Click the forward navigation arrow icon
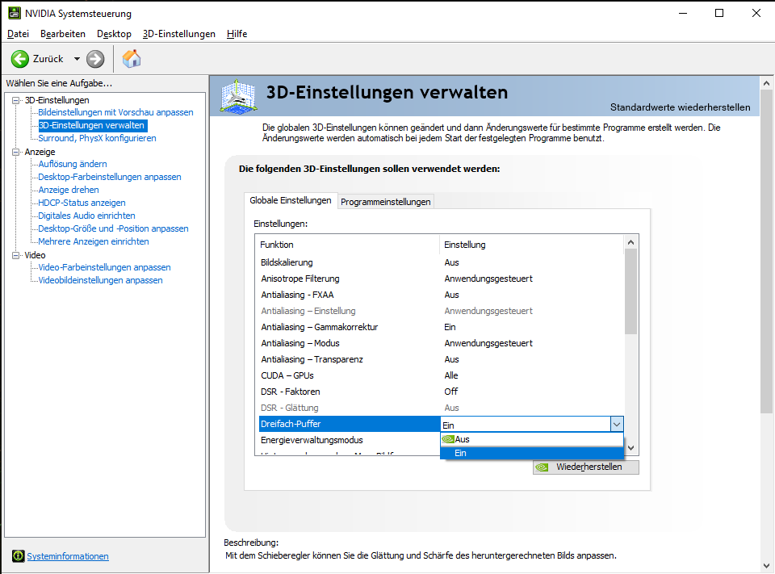This screenshot has width=775, height=574. 95,59
